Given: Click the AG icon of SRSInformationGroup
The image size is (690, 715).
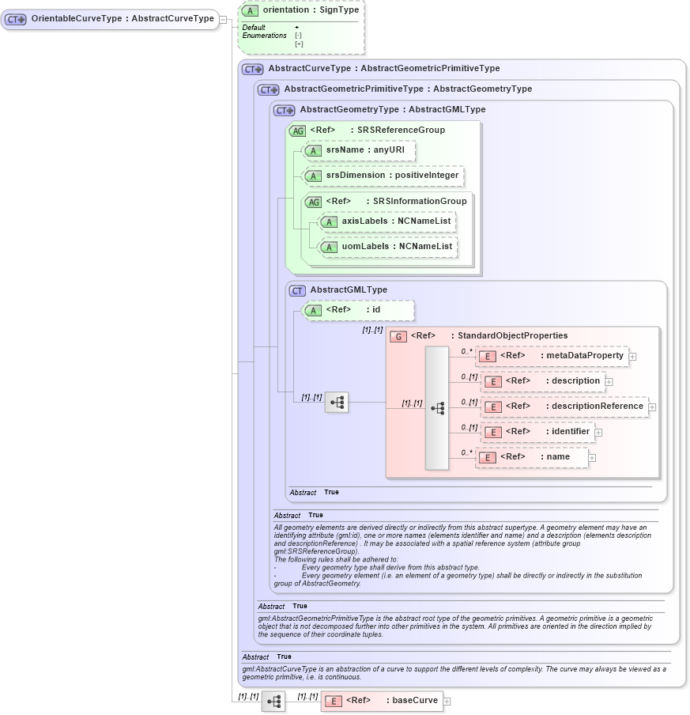Looking at the screenshot, I should [314, 202].
